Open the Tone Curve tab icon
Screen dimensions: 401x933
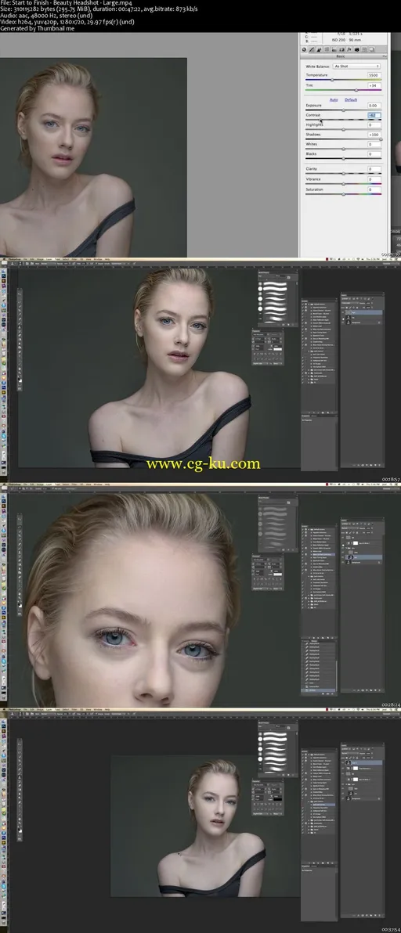(x=312, y=49)
